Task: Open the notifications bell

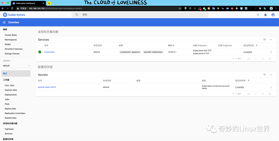Action: coord(266,15)
